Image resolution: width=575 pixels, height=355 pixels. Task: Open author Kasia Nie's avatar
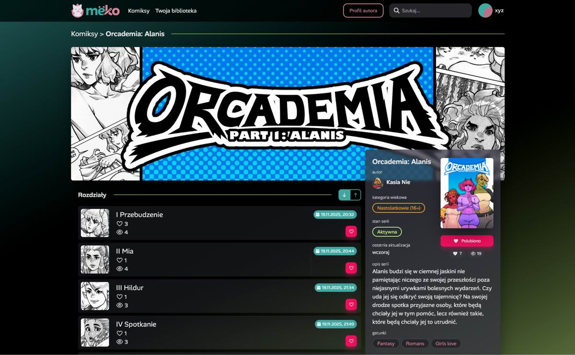pyautogui.click(x=378, y=182)
